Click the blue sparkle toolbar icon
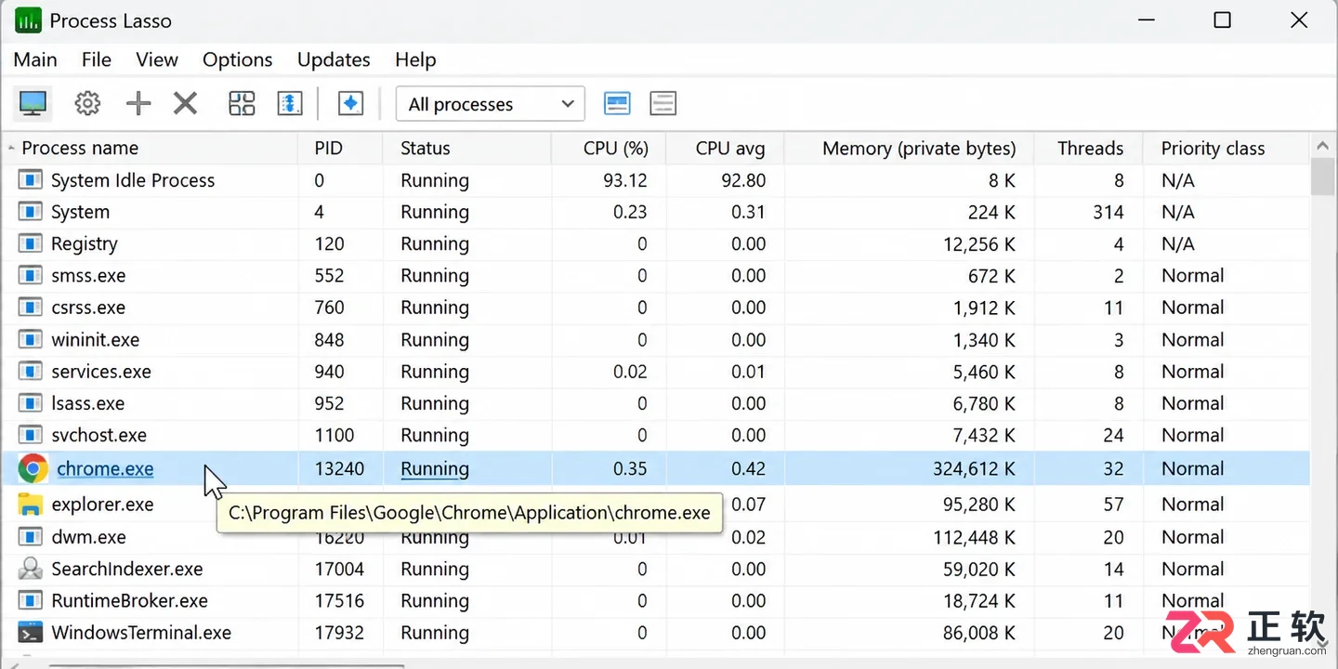Screen dimensions: 1338x669 350,103
